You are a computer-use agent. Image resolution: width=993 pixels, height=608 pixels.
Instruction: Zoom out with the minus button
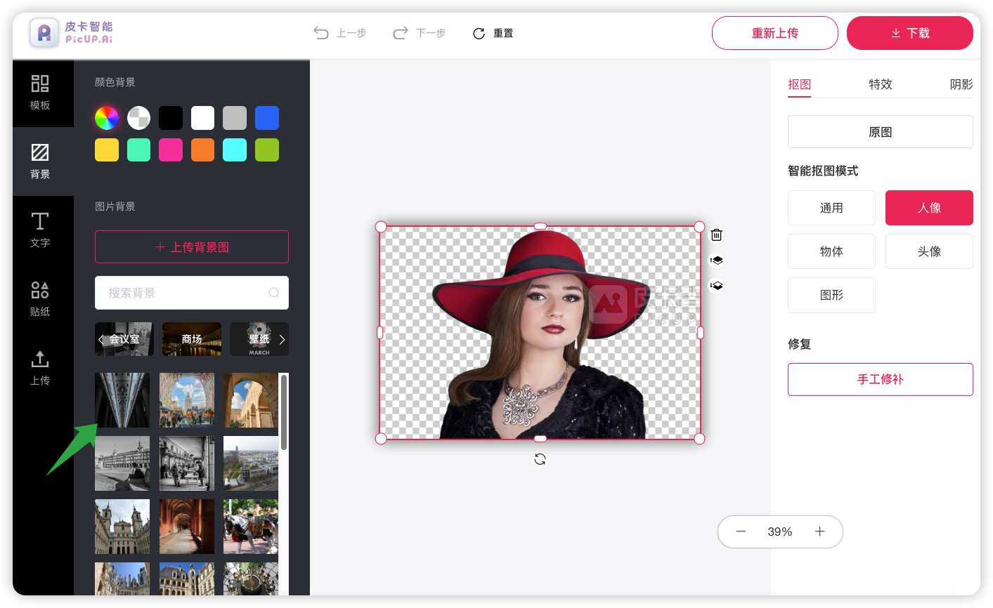tap(741, 531)
